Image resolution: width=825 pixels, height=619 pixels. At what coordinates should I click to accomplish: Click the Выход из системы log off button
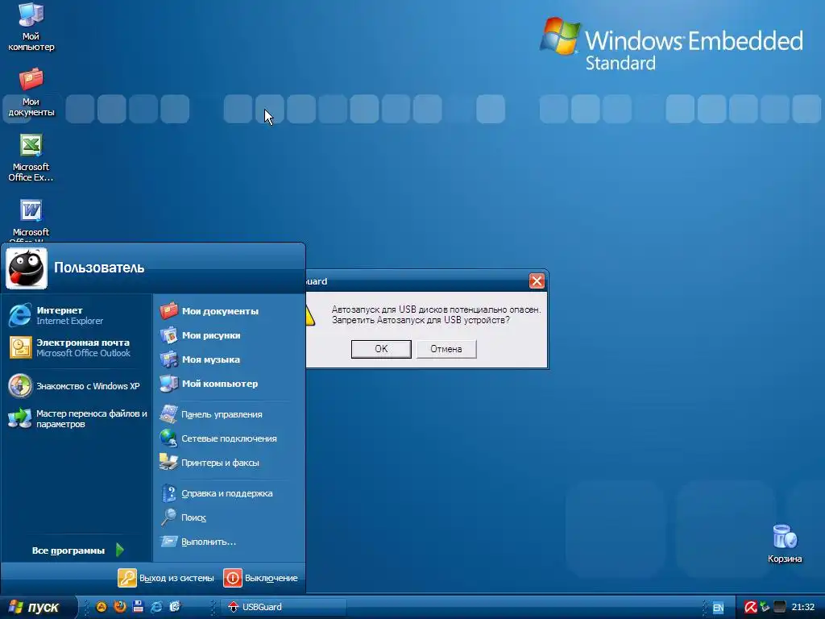166,578
